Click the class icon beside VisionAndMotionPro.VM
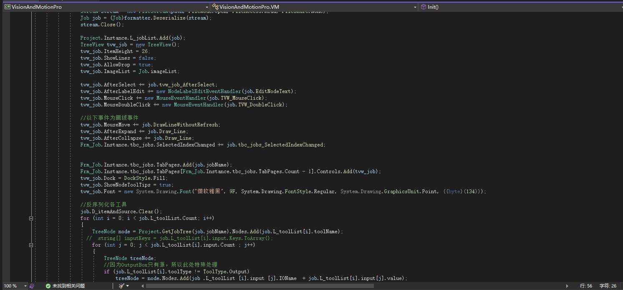623x290 pixels. coord(215,7)
